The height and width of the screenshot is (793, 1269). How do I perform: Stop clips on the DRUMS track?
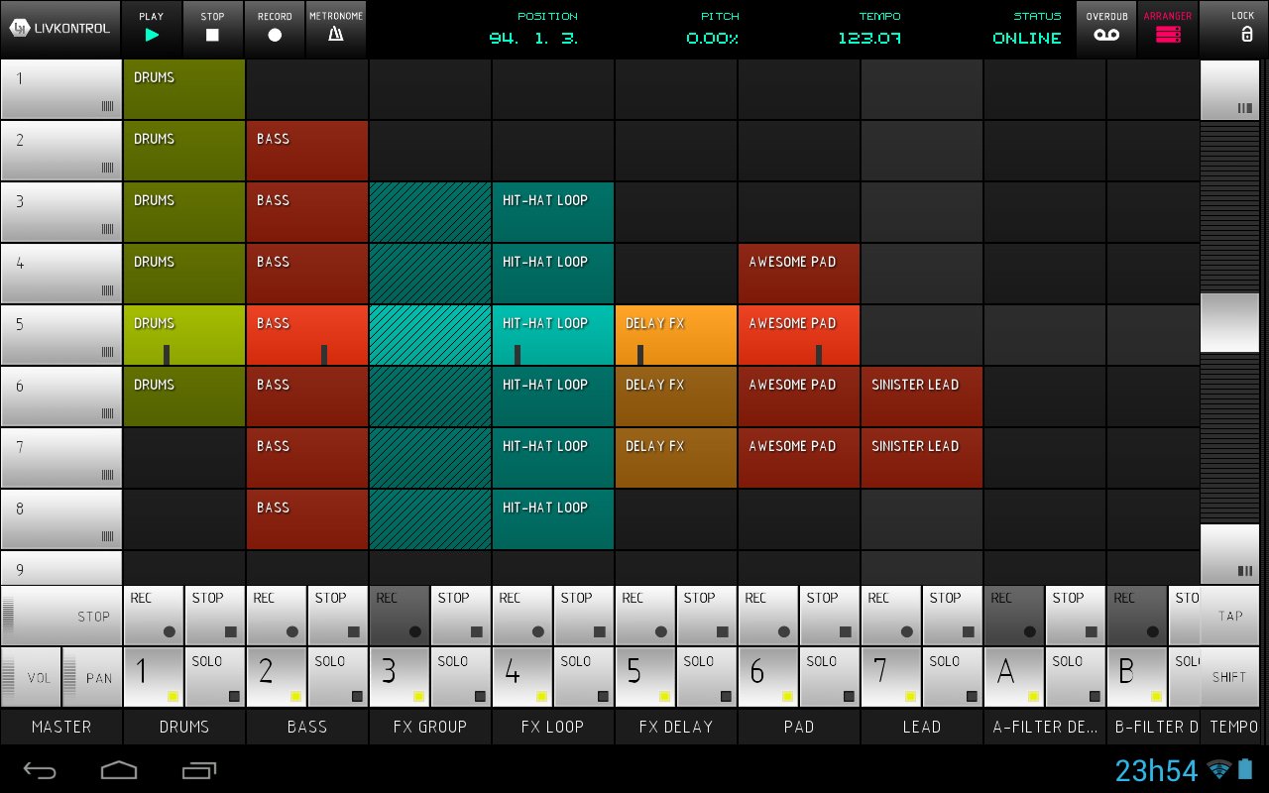(215, 616)
